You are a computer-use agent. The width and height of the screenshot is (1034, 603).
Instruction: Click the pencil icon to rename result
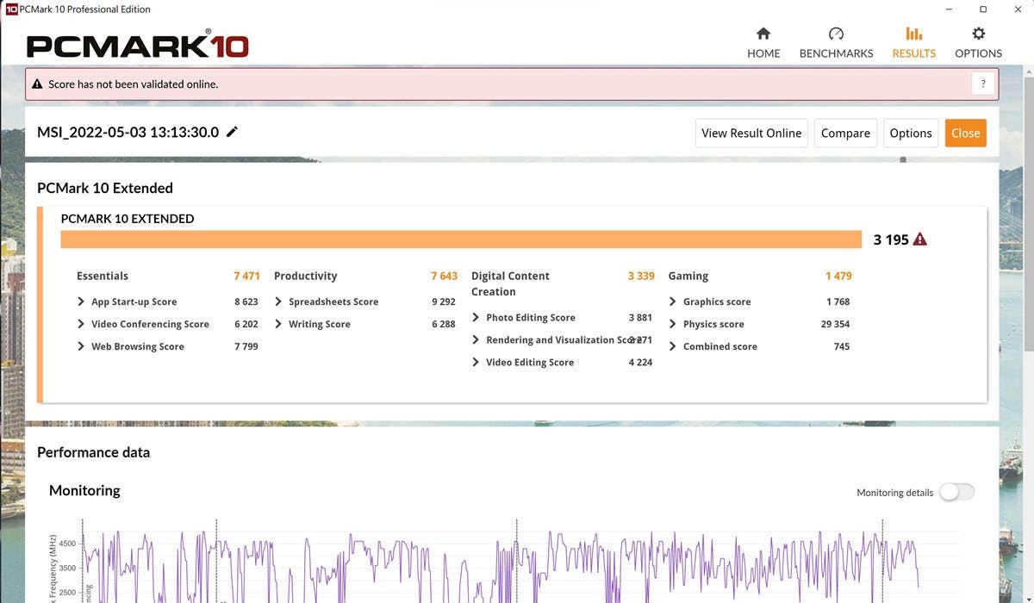tap(232, 132)
